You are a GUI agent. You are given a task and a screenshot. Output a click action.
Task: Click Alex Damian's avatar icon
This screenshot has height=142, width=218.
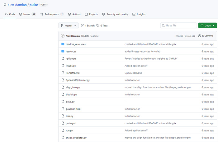point(63,36)
